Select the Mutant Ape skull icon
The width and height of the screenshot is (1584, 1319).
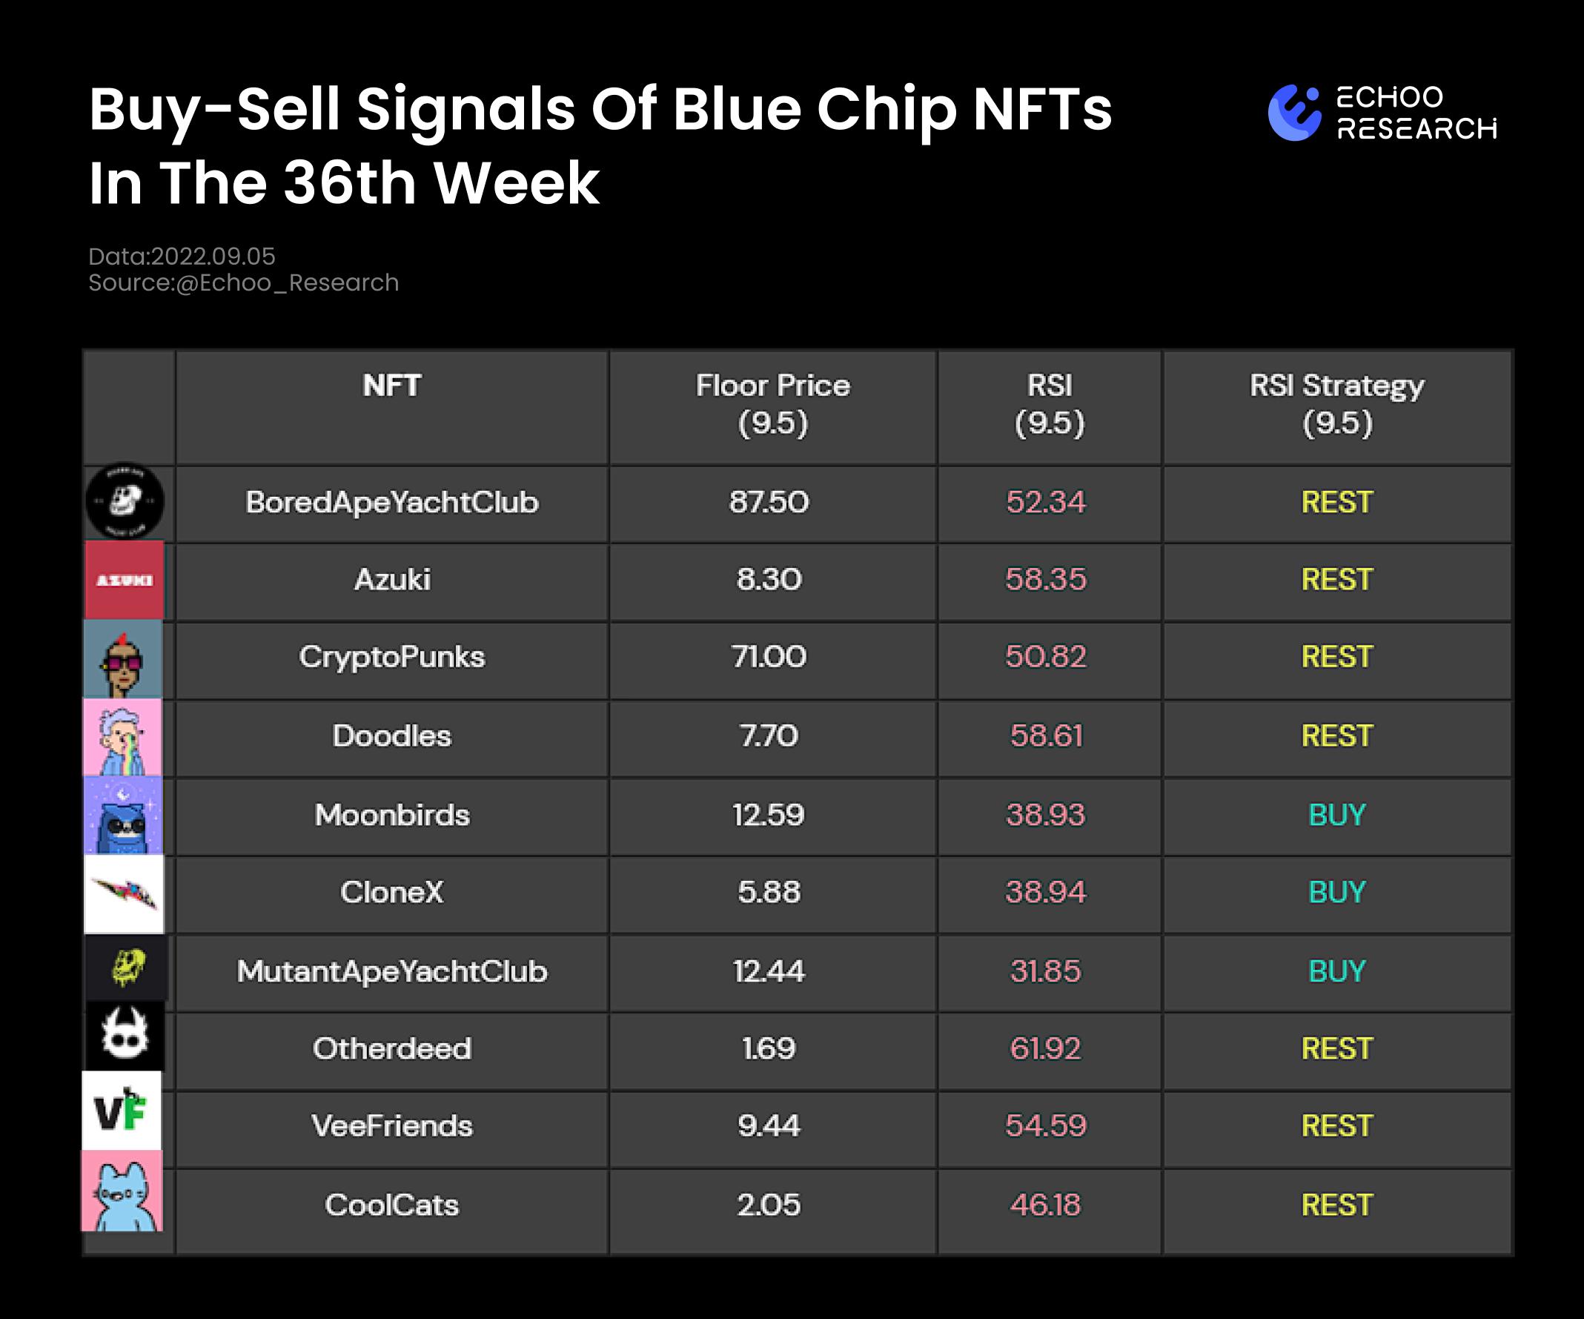126,968
